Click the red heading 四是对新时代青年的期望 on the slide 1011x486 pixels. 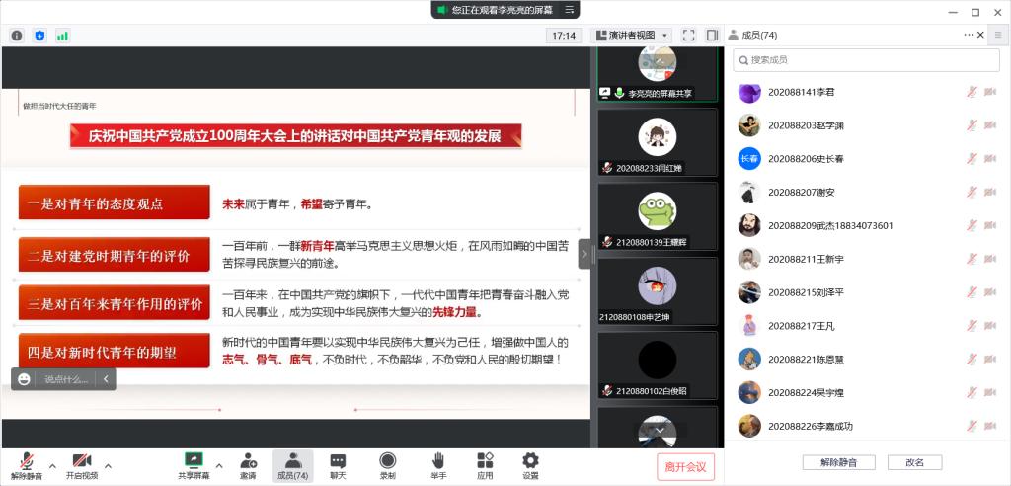[x=115, y=351]
